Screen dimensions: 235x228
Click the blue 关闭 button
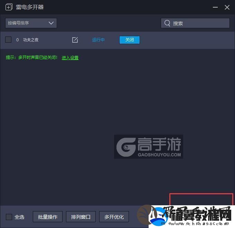(x=130, y=40)
